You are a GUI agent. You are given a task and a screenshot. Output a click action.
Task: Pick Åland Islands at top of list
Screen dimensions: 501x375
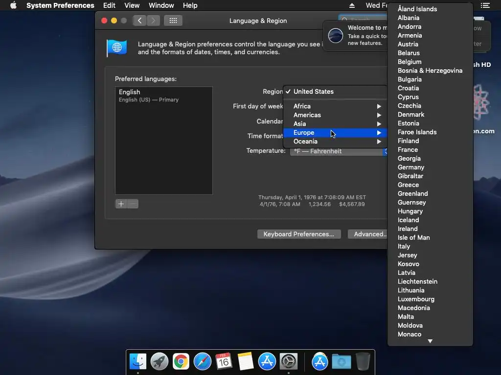[x=430, y=9]
